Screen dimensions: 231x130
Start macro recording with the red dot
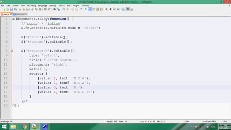[x=106, y=9]
